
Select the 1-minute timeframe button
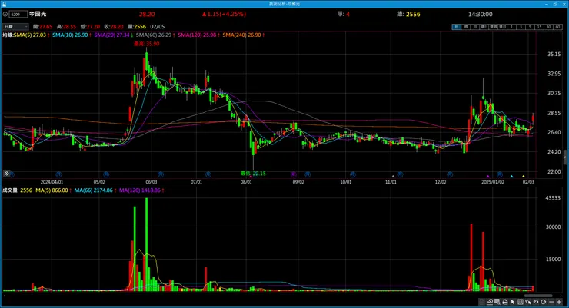coord(511,27)
